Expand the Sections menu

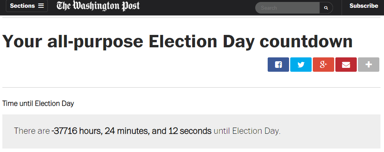pos(27,6)
